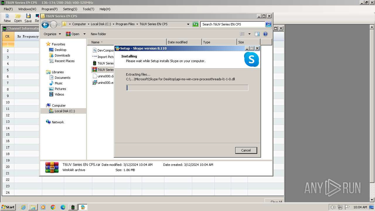The width and height of the screenshot is (375, 211).
Task: Click the search magnifier icon in Explorer
Action: click(x=268, y=24)
